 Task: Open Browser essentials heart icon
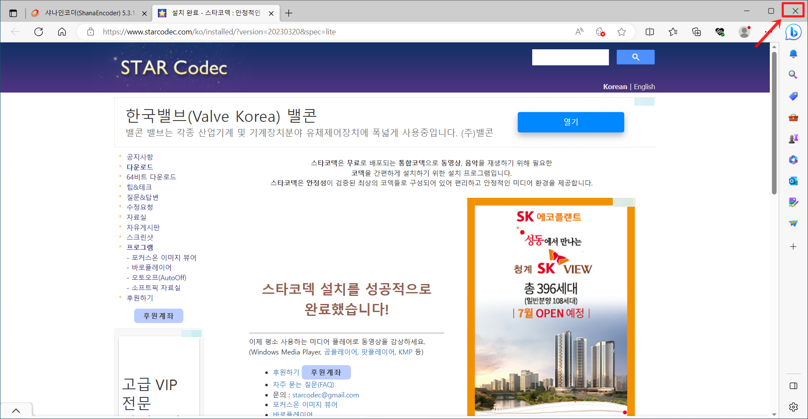pos(720,32)
